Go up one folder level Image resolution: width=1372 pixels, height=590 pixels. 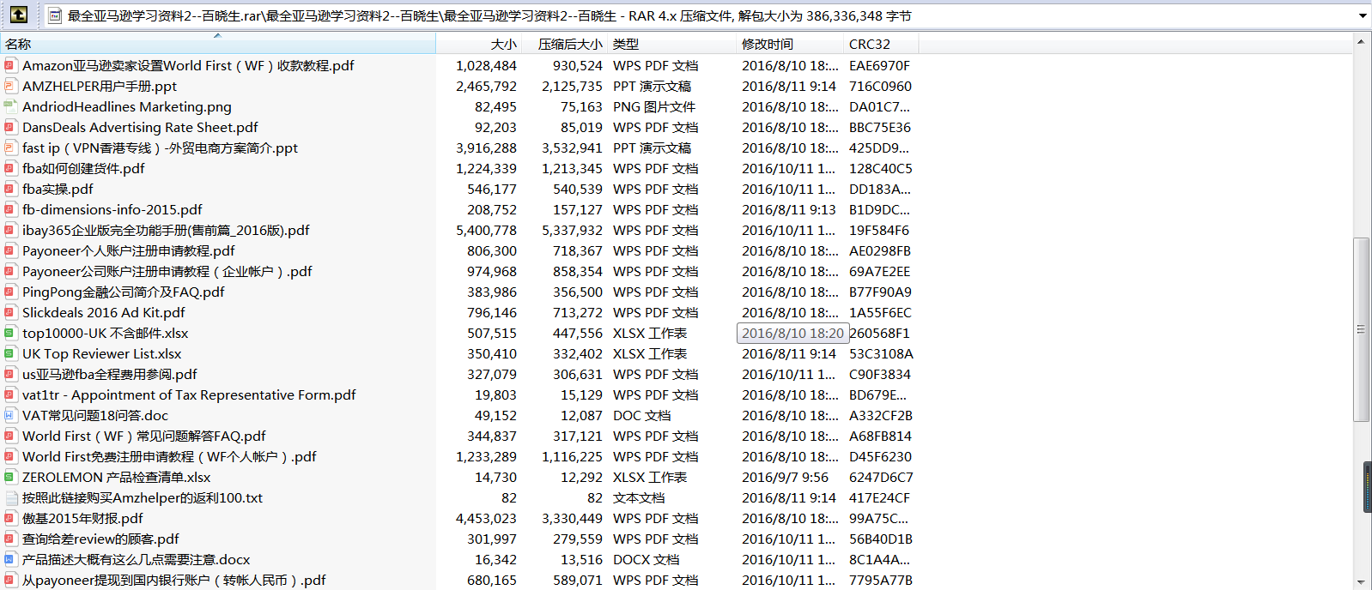(x=18, y=15)
